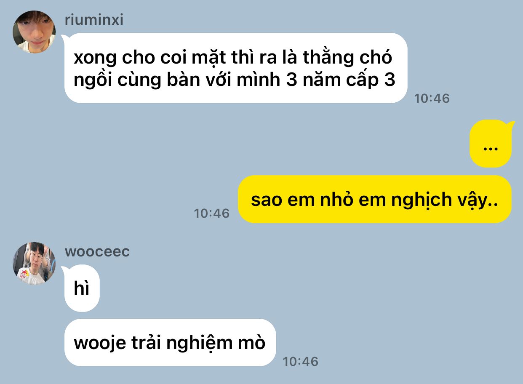Click the word "wooje" in the last message
Image resolution: width=523 pixels, height=384 pixels.
click(100, 343)
